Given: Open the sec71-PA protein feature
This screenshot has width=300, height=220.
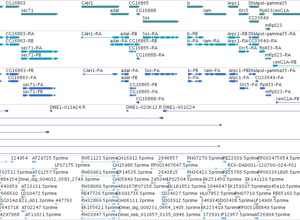Looking at the screenshot, I should click(x=39, y=88).
